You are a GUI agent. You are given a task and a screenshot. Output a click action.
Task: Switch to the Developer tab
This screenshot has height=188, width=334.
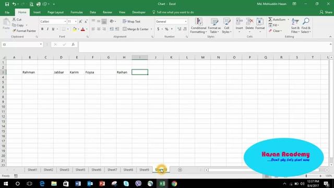pos(139,13)
